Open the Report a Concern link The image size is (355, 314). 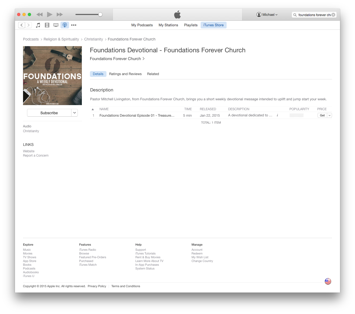point(36,156)
